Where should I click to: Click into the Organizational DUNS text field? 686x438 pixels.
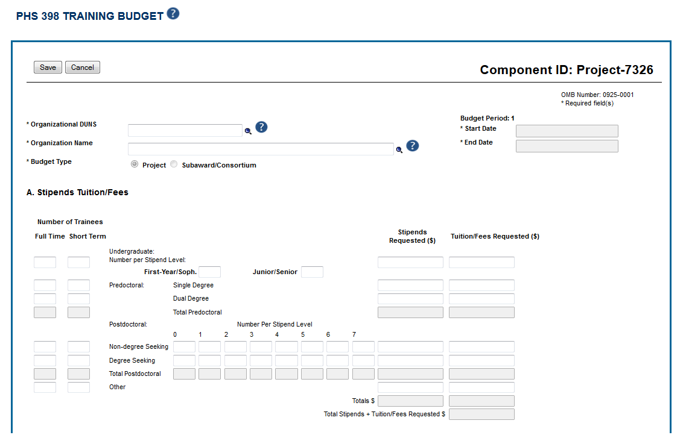click(185, 131)
